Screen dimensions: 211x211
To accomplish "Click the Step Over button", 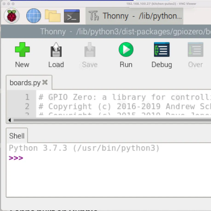I will pyautogui.click(x=196, y=55).
